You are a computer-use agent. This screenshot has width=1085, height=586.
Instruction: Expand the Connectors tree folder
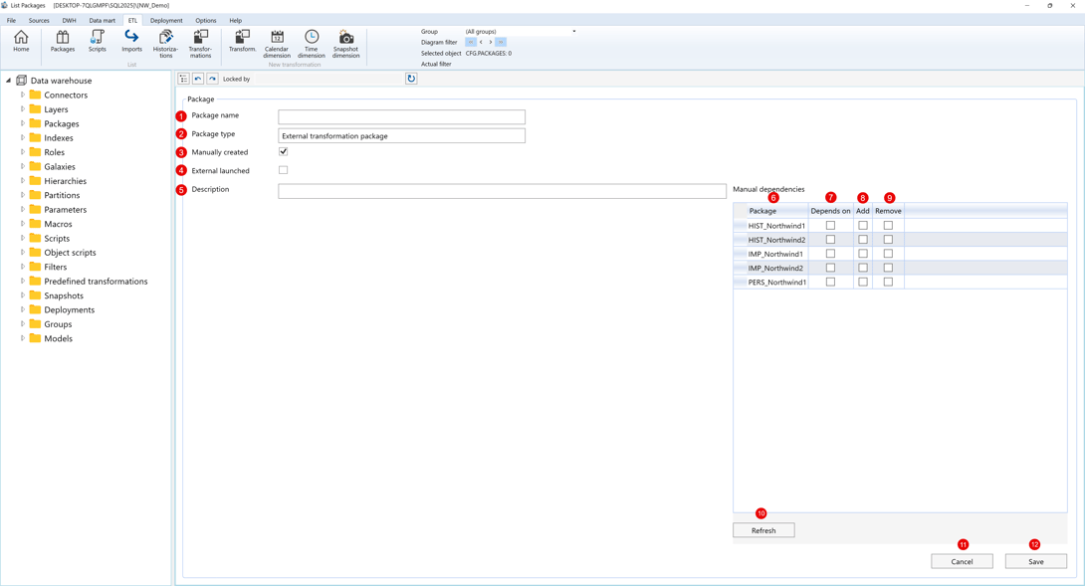tap(23, 96)
